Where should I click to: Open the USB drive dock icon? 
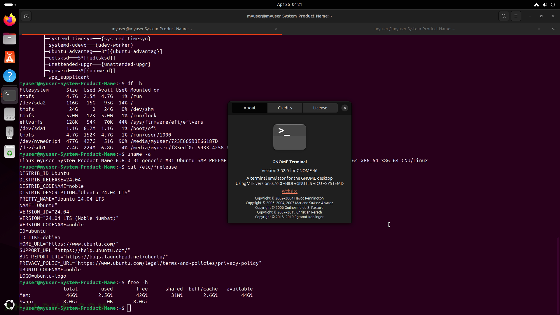click(10, 133)
